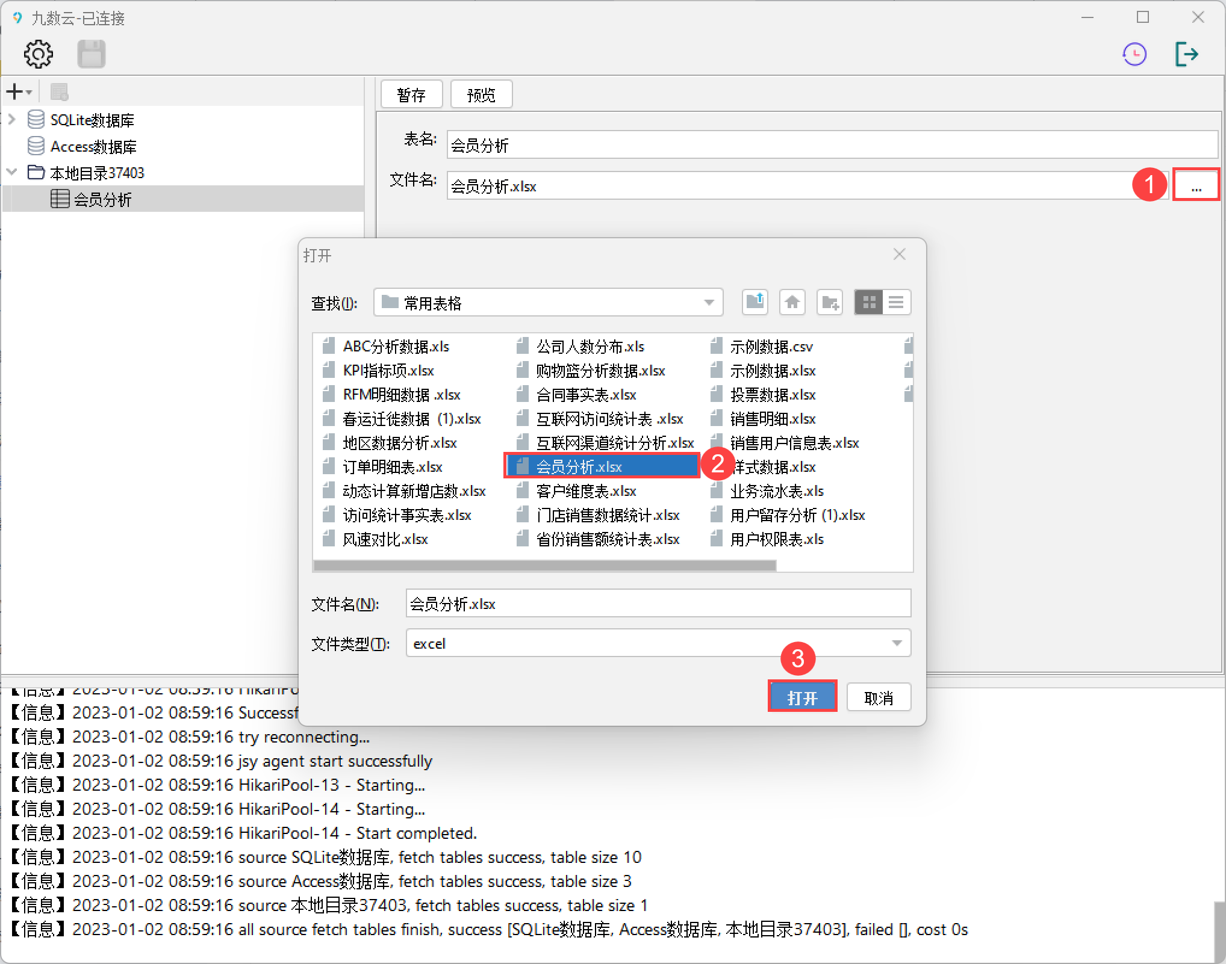1226x964 pixels.
Task: Click the 预览 tab button
Action: pyautogui.click(x=481, y=94)
